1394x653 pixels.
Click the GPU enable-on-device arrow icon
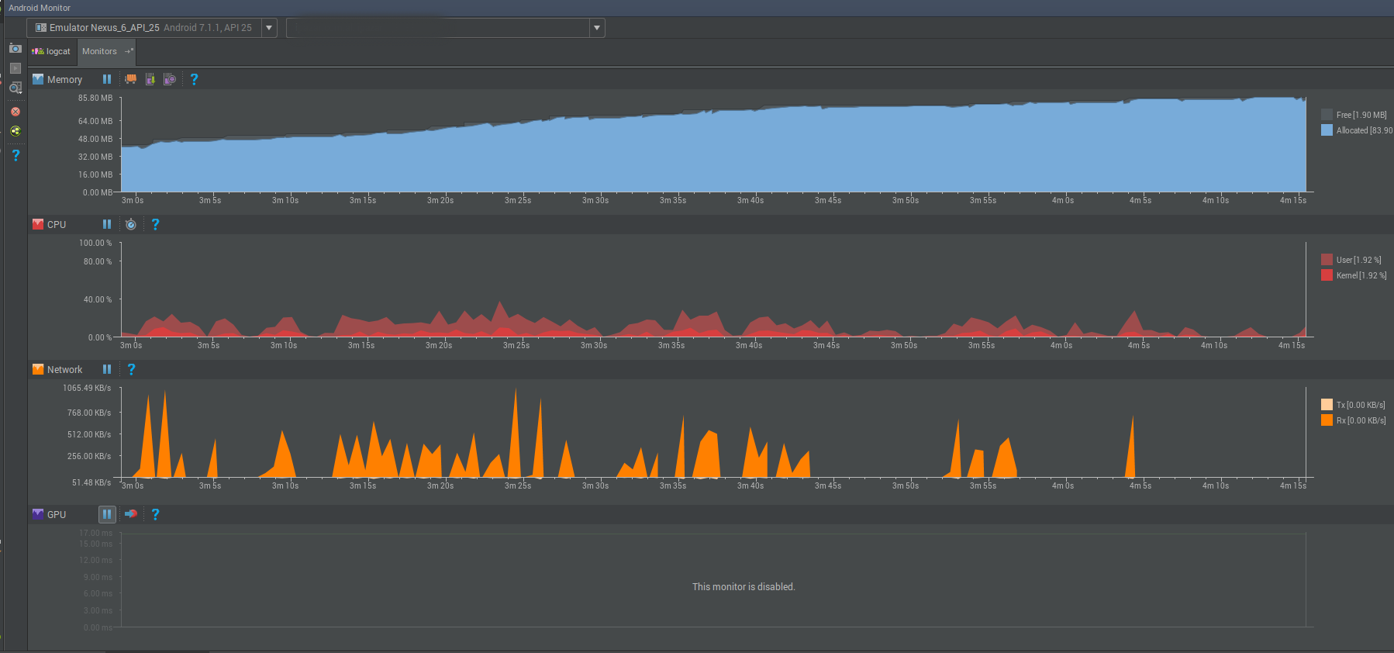pyautogui.click(x=131, y=514)
